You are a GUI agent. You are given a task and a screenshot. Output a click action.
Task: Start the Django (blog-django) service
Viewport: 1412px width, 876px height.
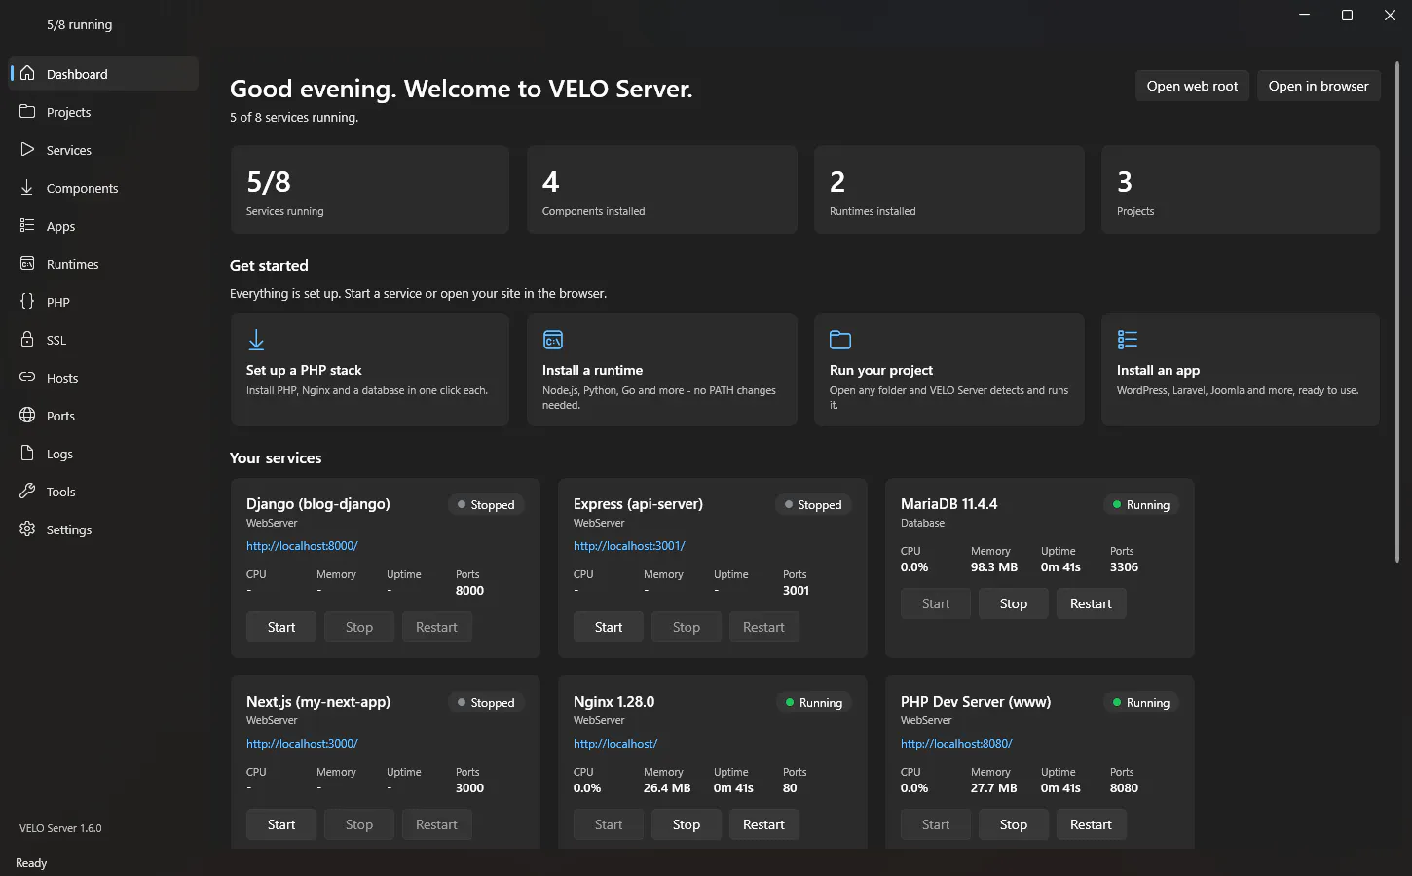click(x=281, y=627)
